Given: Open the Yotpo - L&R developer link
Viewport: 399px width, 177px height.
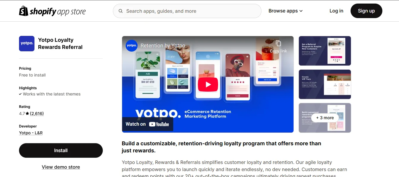Looking at the screenshot, I should [31, 133].
